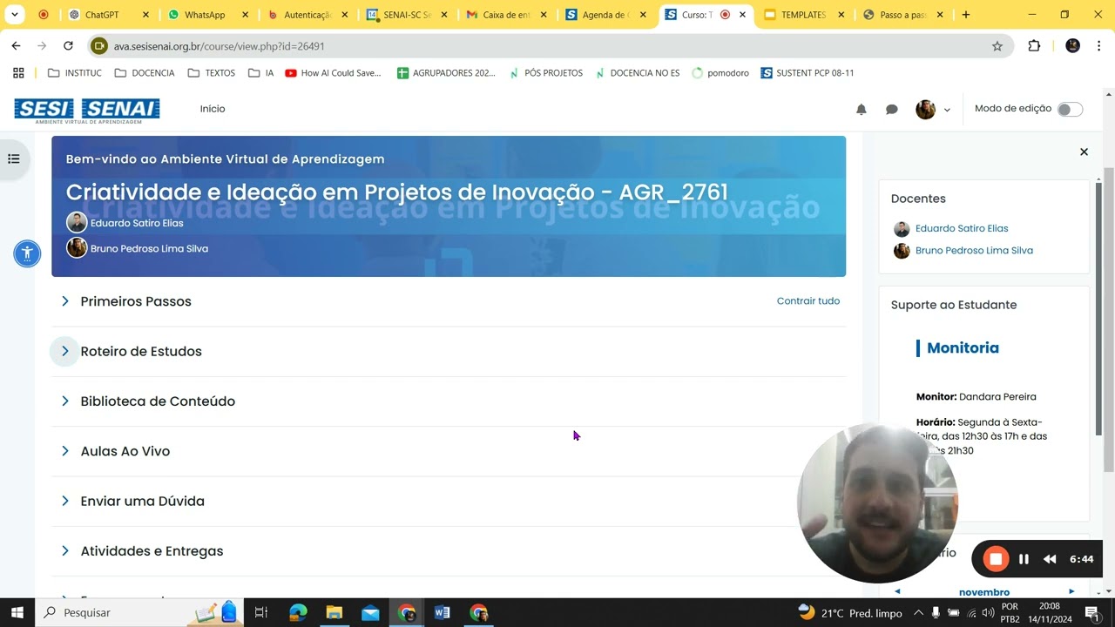Open INSTITUC bookmark folder
This screenshot has height=627, width=1115.
pyautogui.click(x=75, y=73)
